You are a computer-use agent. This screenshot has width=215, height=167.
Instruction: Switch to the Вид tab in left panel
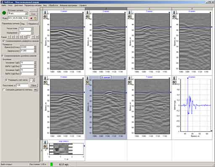(x=23, y=24)
